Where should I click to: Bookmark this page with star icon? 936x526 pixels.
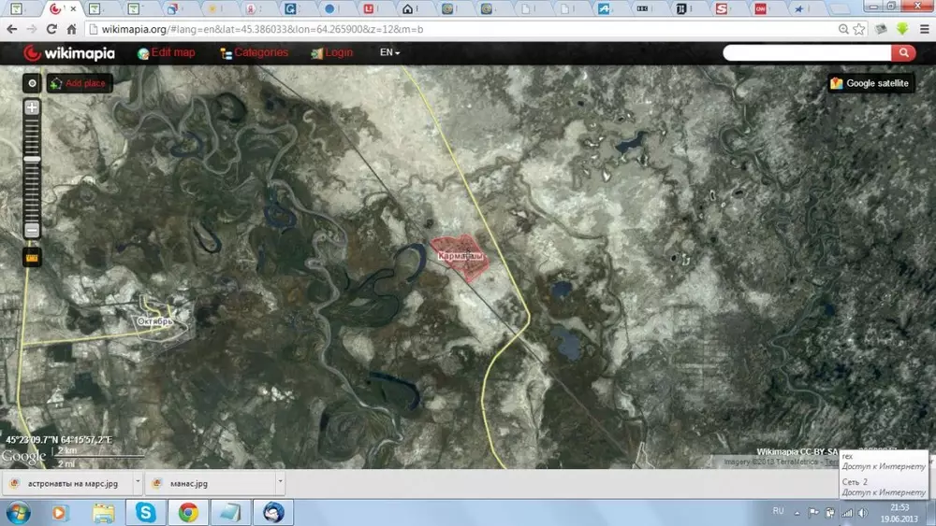[x=859, y=30]
